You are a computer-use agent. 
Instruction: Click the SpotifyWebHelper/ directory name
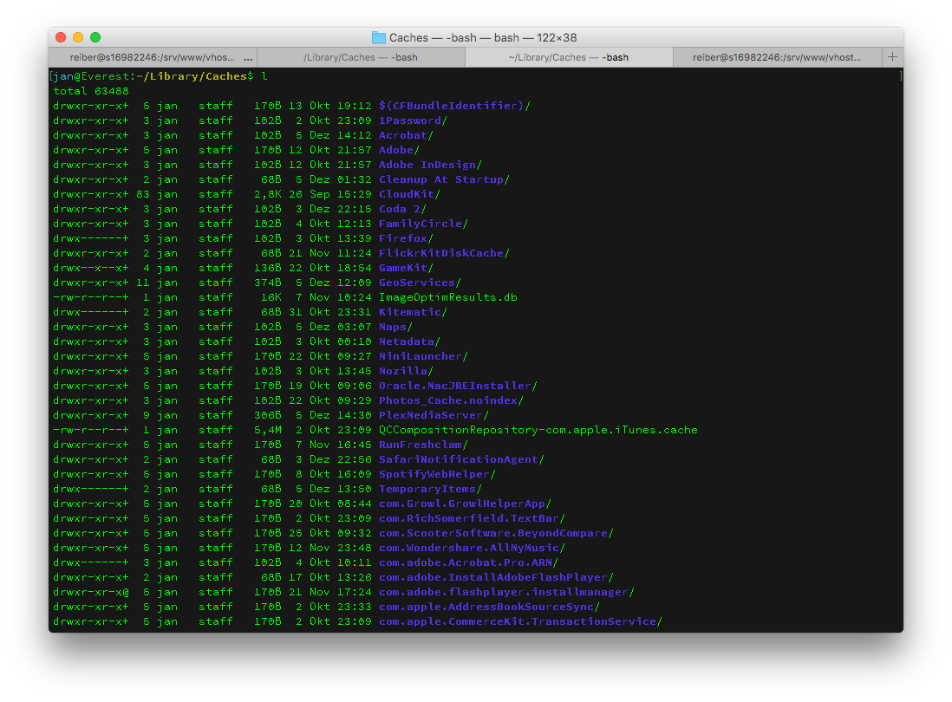437,474
